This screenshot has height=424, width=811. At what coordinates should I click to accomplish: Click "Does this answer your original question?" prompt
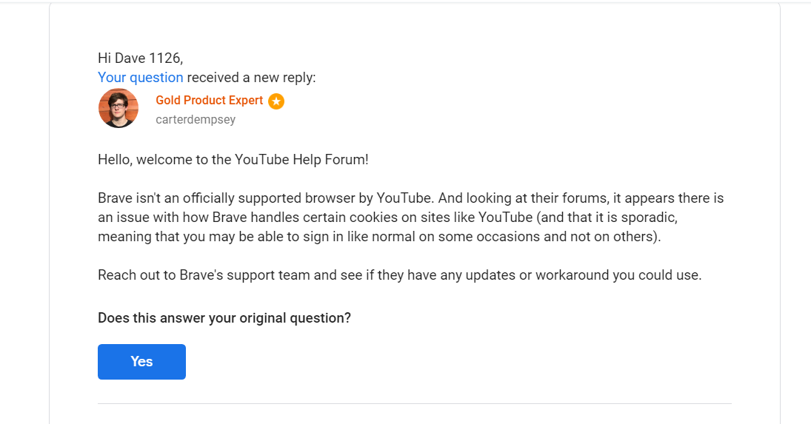(x=224, y=318)
